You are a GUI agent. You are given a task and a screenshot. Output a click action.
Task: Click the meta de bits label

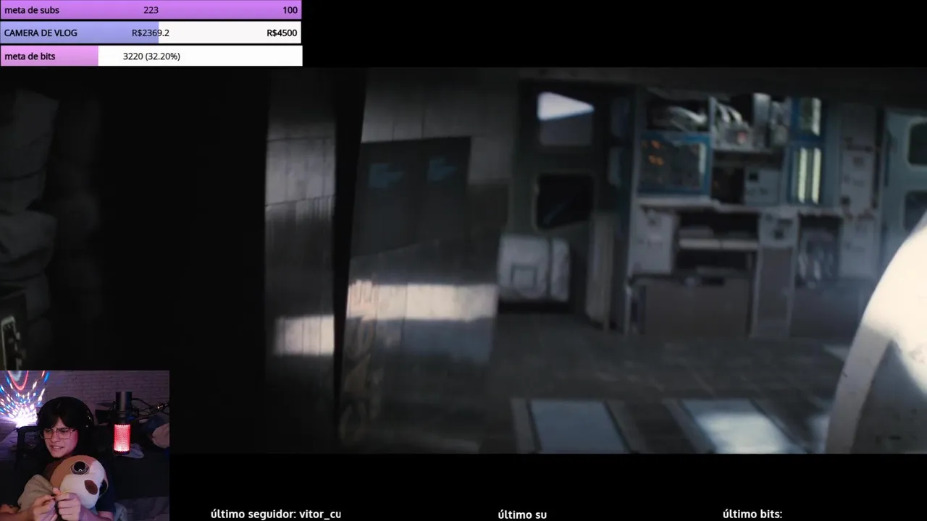point(30,56)
